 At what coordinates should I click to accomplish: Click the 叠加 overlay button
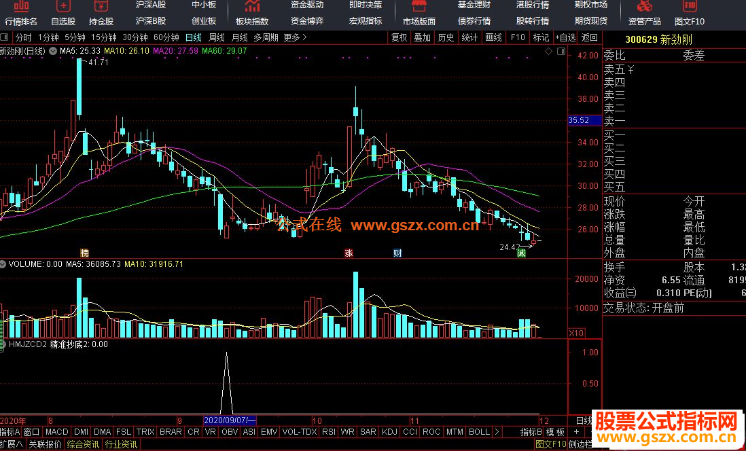[423, 37]
